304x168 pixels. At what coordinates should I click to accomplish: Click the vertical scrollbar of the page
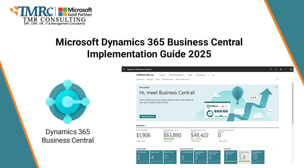pos(293,104)
